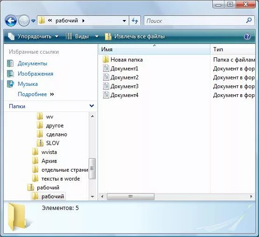Open Музыка favorite link
Screen dimensions: 259x237
[x=28, y=84]
